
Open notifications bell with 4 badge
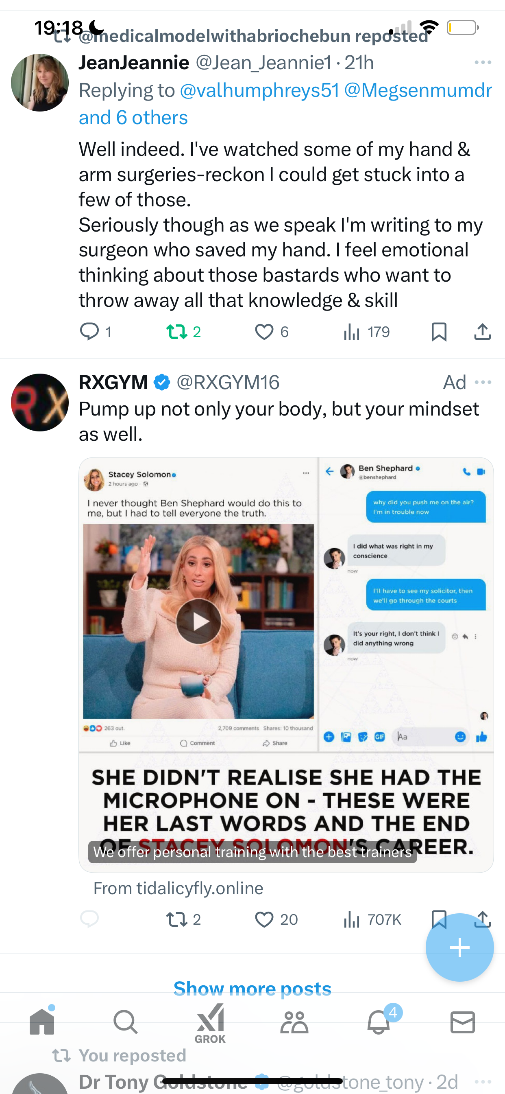379,1022
